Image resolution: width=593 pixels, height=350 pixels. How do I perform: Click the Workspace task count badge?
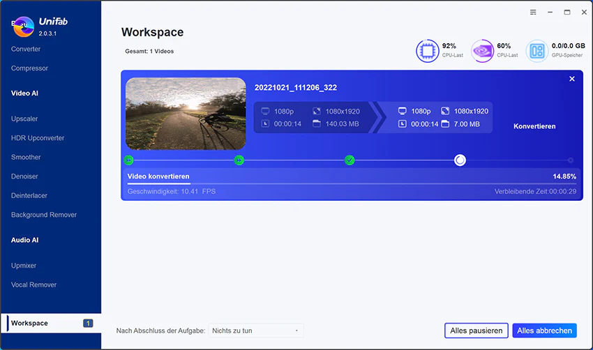point(88,324)
